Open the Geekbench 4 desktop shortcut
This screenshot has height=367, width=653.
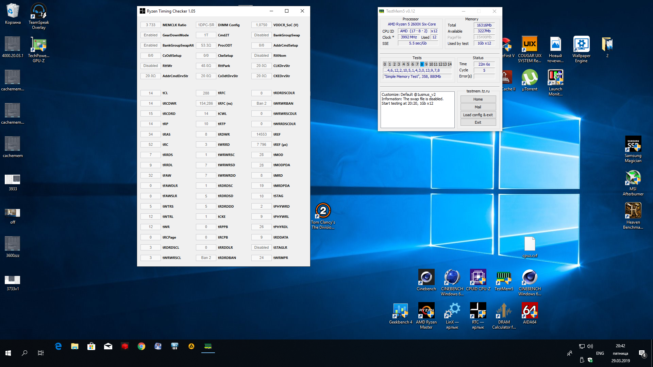[x=400, y=311]
